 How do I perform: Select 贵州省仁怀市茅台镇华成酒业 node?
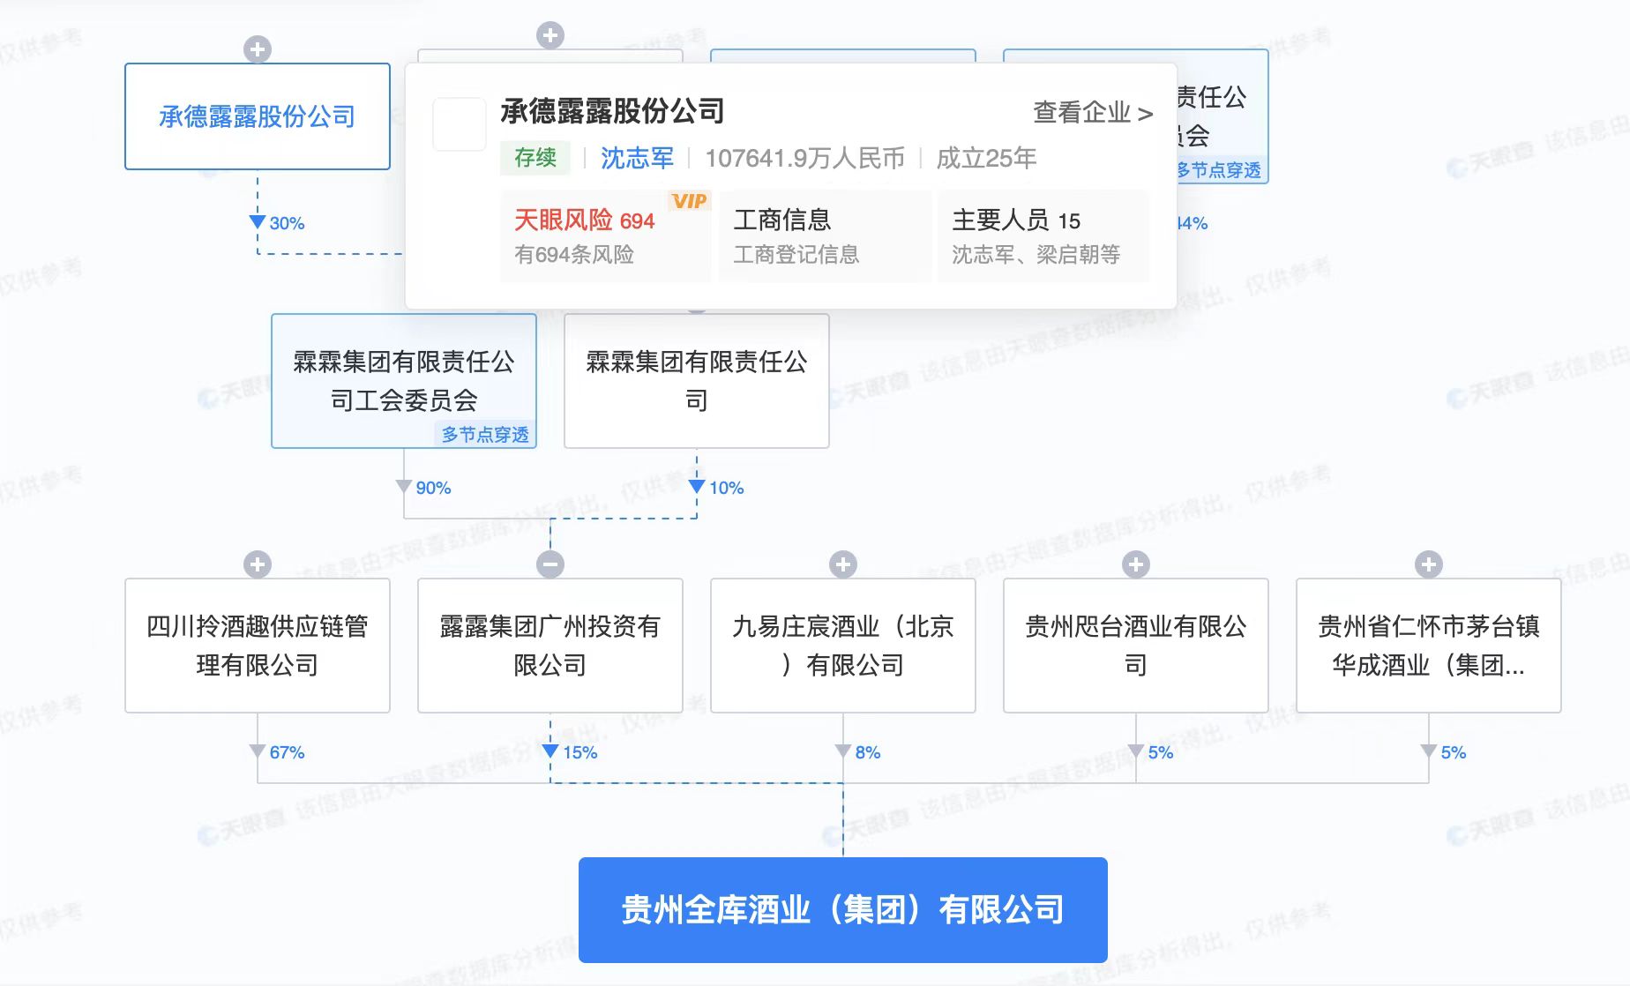pyautogui.click(x=1429, y=646)
